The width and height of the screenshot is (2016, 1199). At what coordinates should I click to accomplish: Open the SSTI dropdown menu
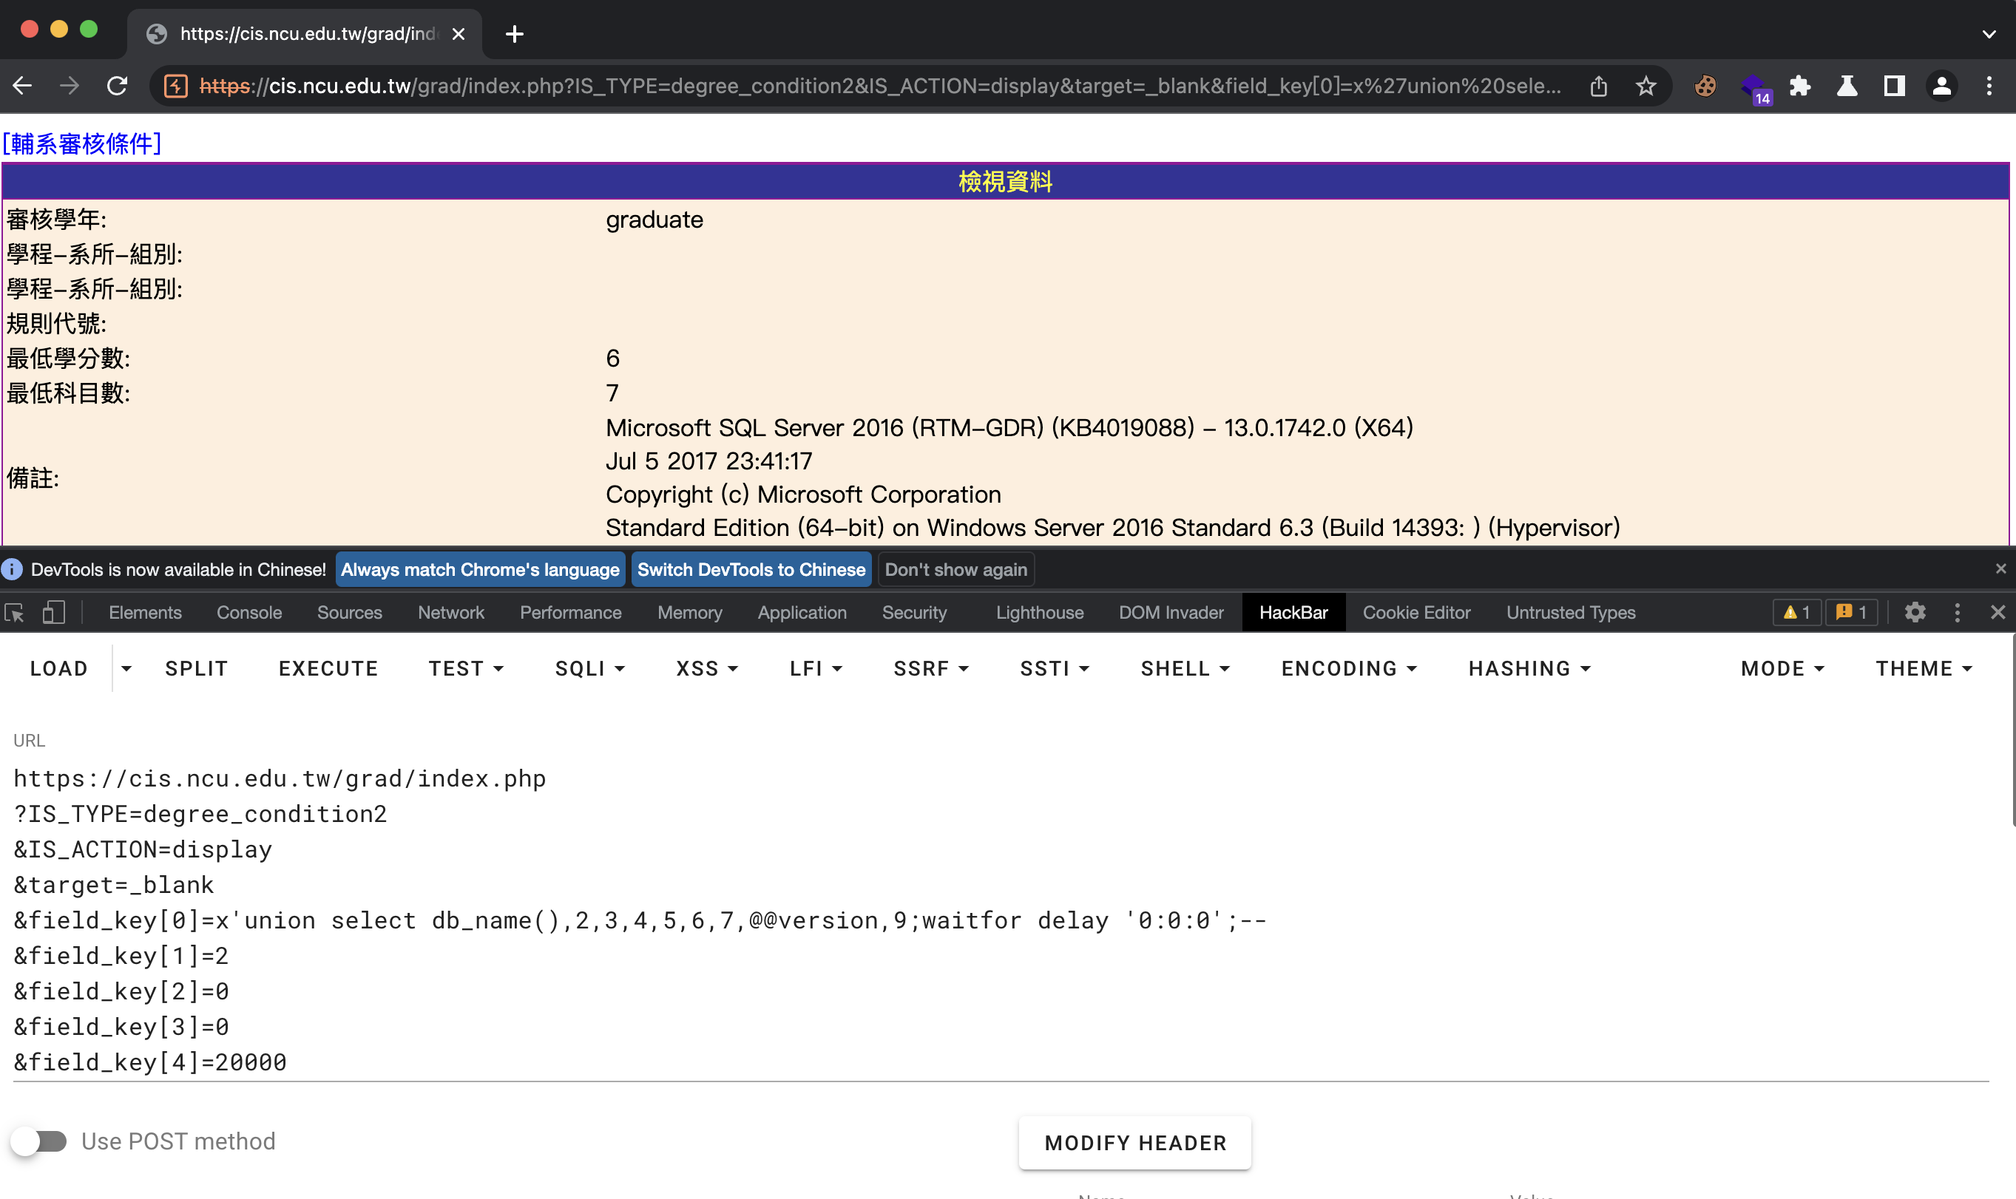click(x=1055, y=668)
